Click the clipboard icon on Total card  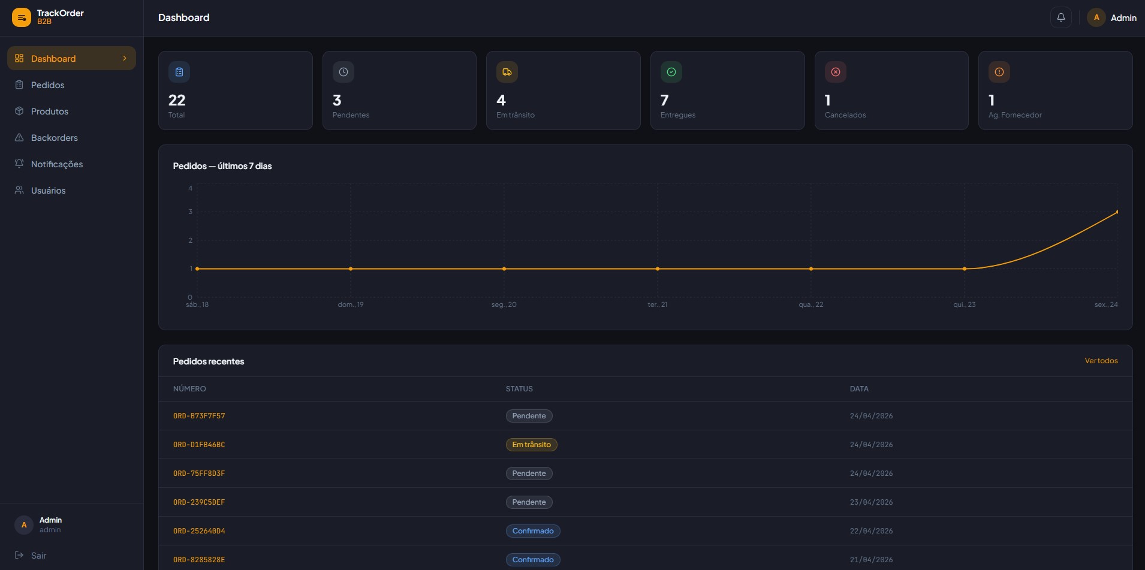(179, 72)
